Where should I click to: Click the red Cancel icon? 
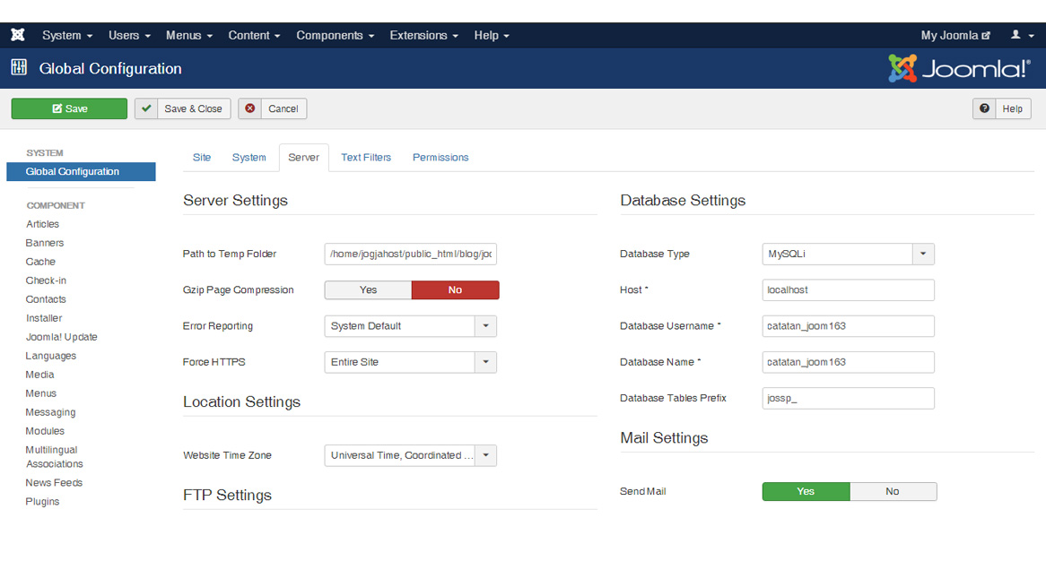[250, 108]
